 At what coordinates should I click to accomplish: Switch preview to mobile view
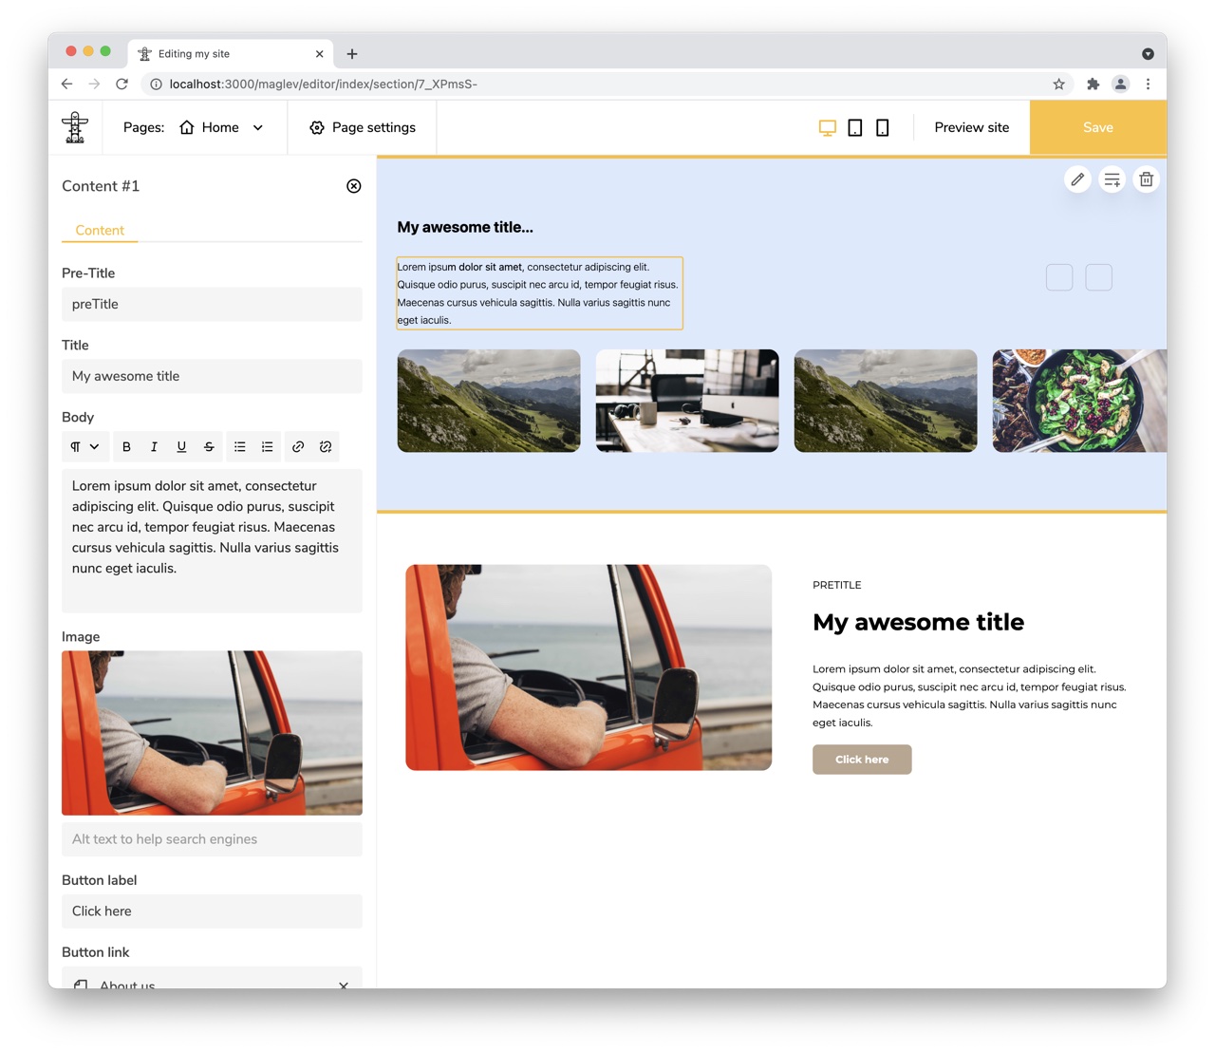tap(882, 126)
